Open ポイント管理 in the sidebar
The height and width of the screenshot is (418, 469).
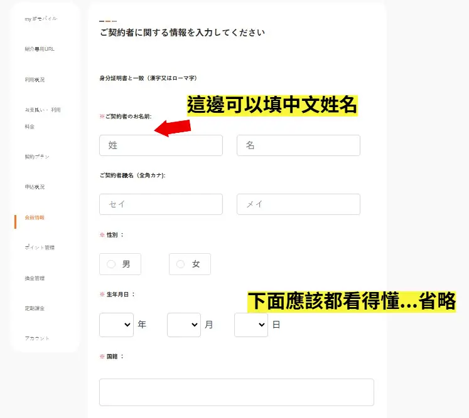click(x=40, y=248)
